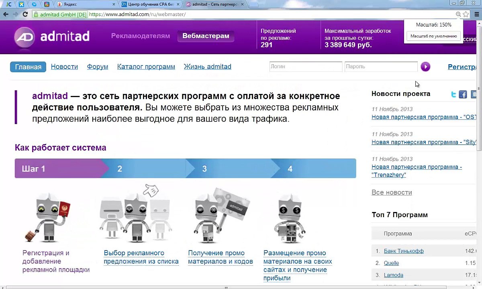Click the browser back arrow
482x289 pixels.
6,14
